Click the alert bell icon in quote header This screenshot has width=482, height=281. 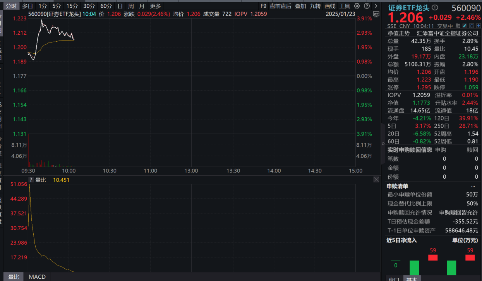pos(472,26)
